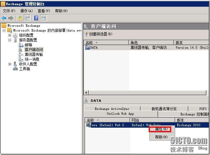Choose 属性(R) from the context menu
Image resolution: width=210 pixels, height=155 pixels.
(161, 129)
